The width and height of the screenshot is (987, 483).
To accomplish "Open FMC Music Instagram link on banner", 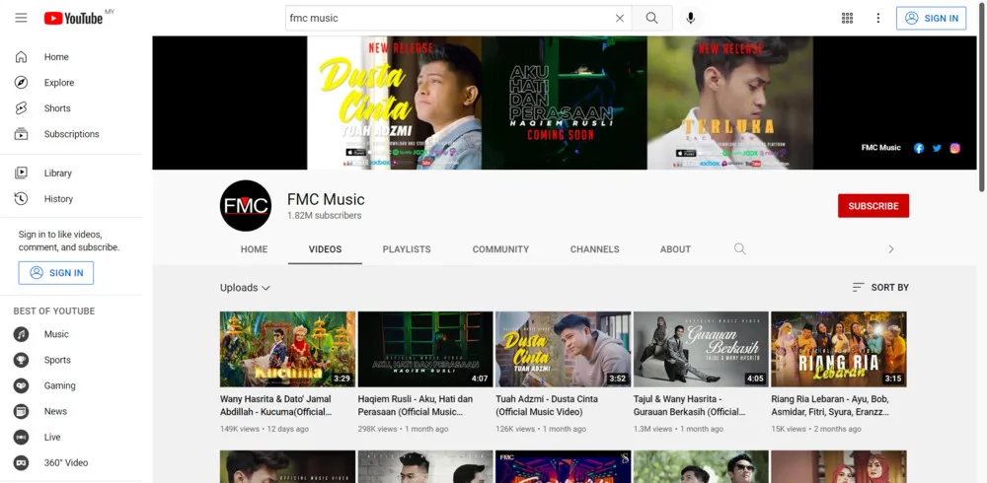I will (x=954, y=148).
